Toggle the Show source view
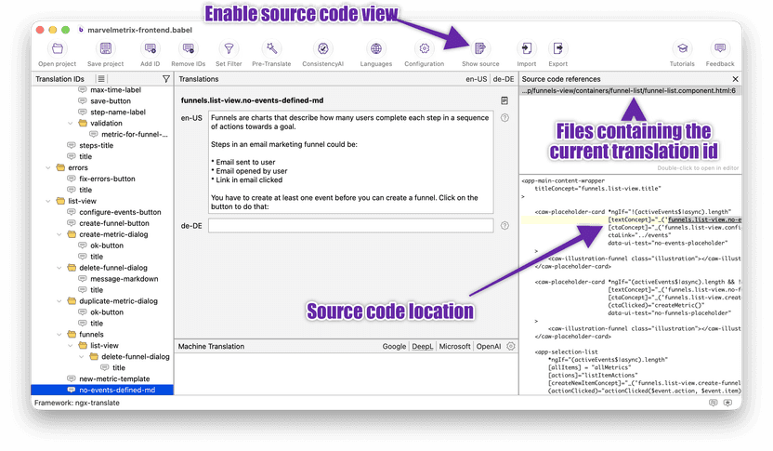Viewport: 773px width, 451px height. 480,49
